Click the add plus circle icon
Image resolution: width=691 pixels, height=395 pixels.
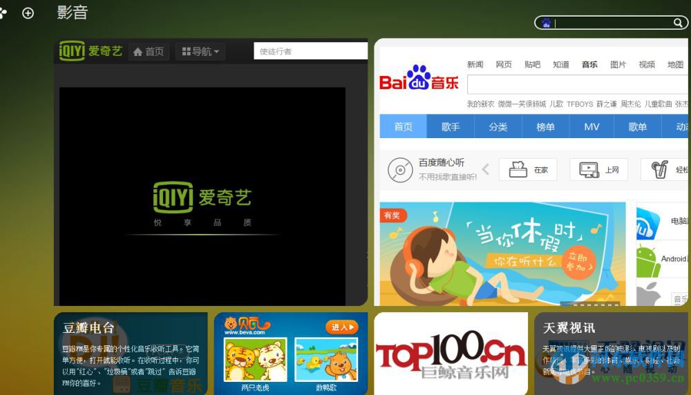tap(28, 13)
